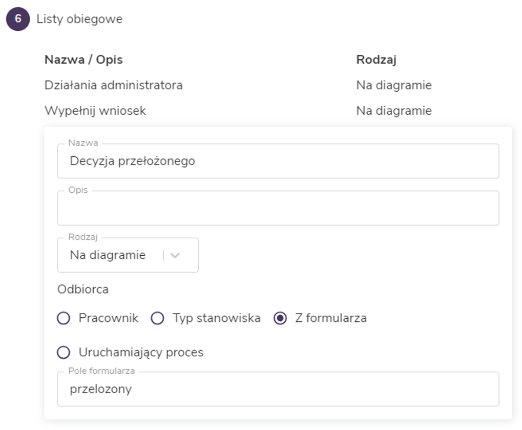Viewport: 522px width, 430px height.
Task: Click the small Nazwa floating field label
Action: point(83,143)
